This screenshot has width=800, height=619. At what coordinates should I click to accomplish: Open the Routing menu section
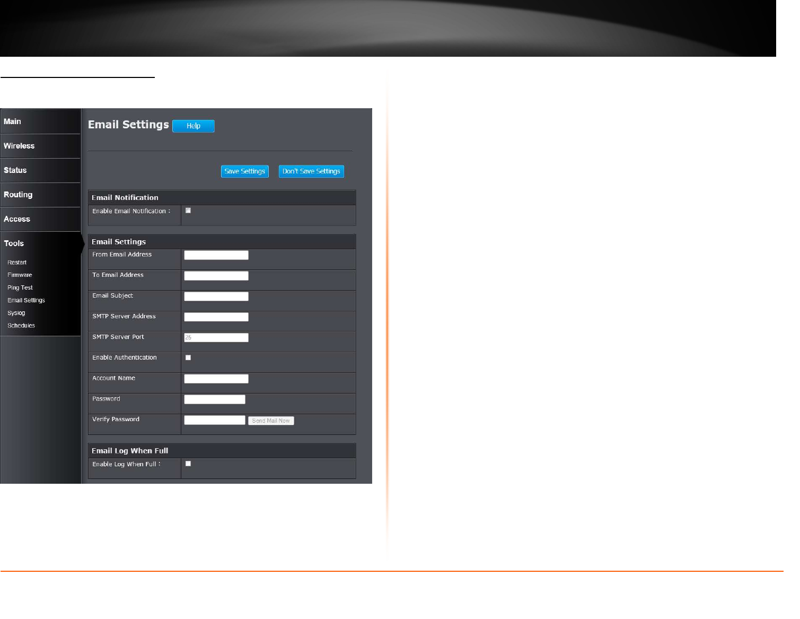point(40,195)
